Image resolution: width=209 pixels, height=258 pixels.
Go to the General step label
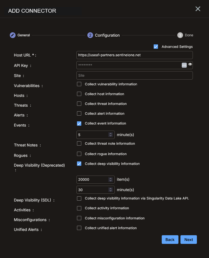pos(24,35)
